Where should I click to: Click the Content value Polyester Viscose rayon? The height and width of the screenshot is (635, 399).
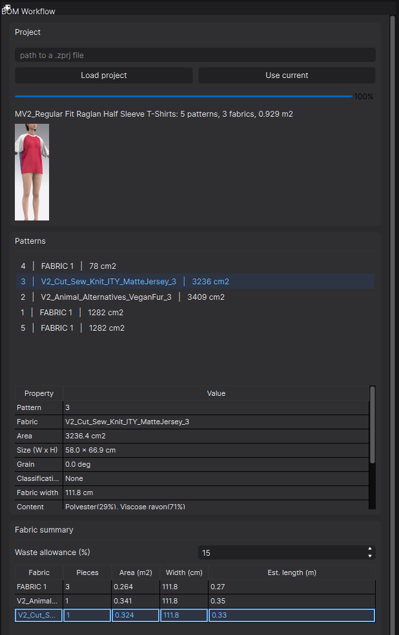(216, 505)
